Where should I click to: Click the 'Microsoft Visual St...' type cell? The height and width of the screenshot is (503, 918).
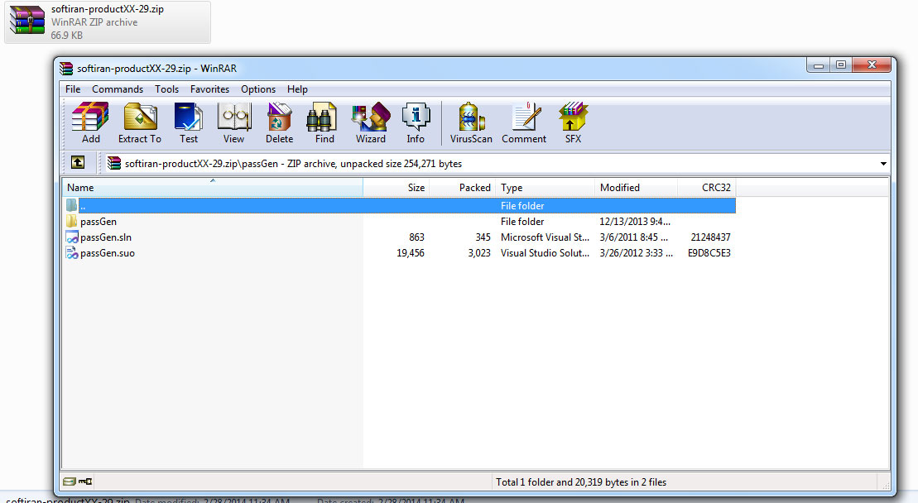tap(545, 237)
